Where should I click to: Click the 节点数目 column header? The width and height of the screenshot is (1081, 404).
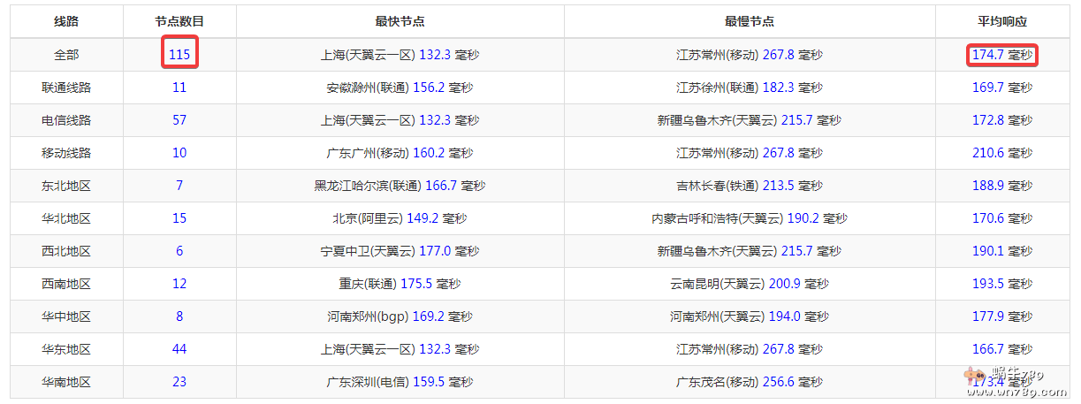pyautogui.click(x=179, y=22)
